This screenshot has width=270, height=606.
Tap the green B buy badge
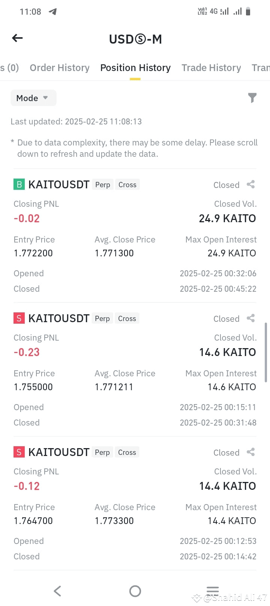[19, 184]
